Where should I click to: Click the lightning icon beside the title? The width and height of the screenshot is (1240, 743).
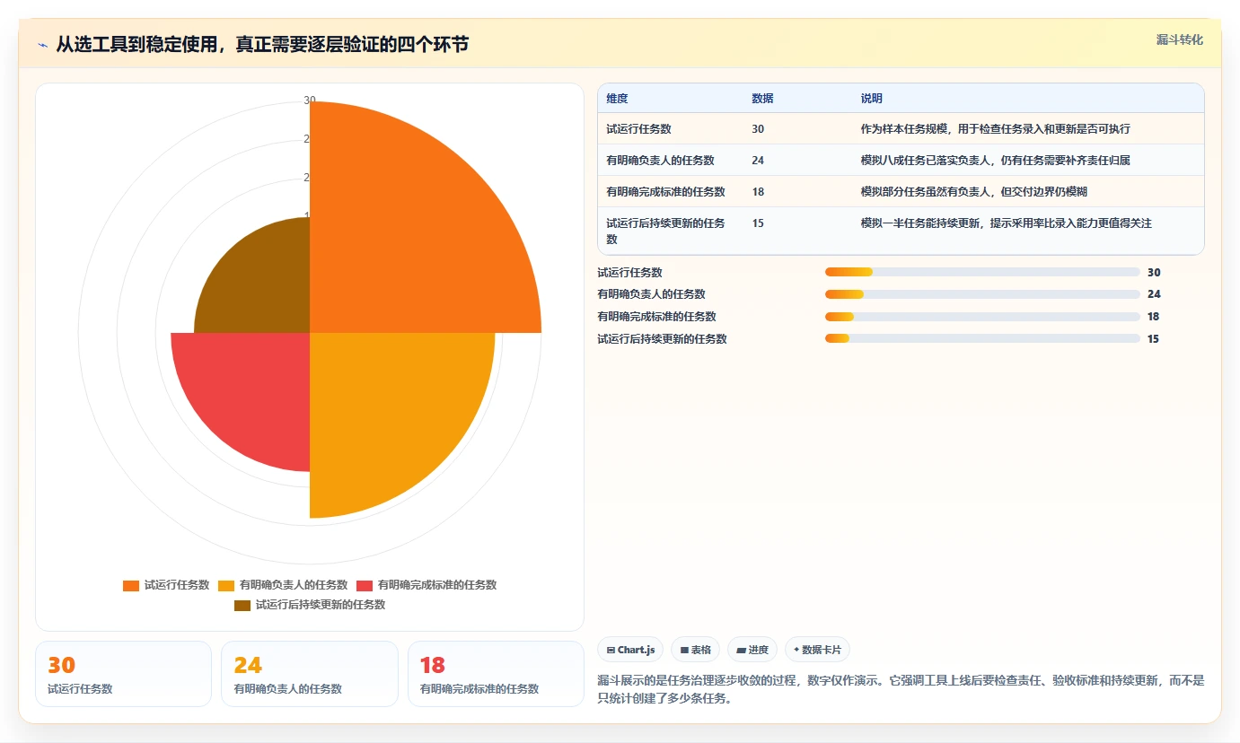tap(43, 45)
